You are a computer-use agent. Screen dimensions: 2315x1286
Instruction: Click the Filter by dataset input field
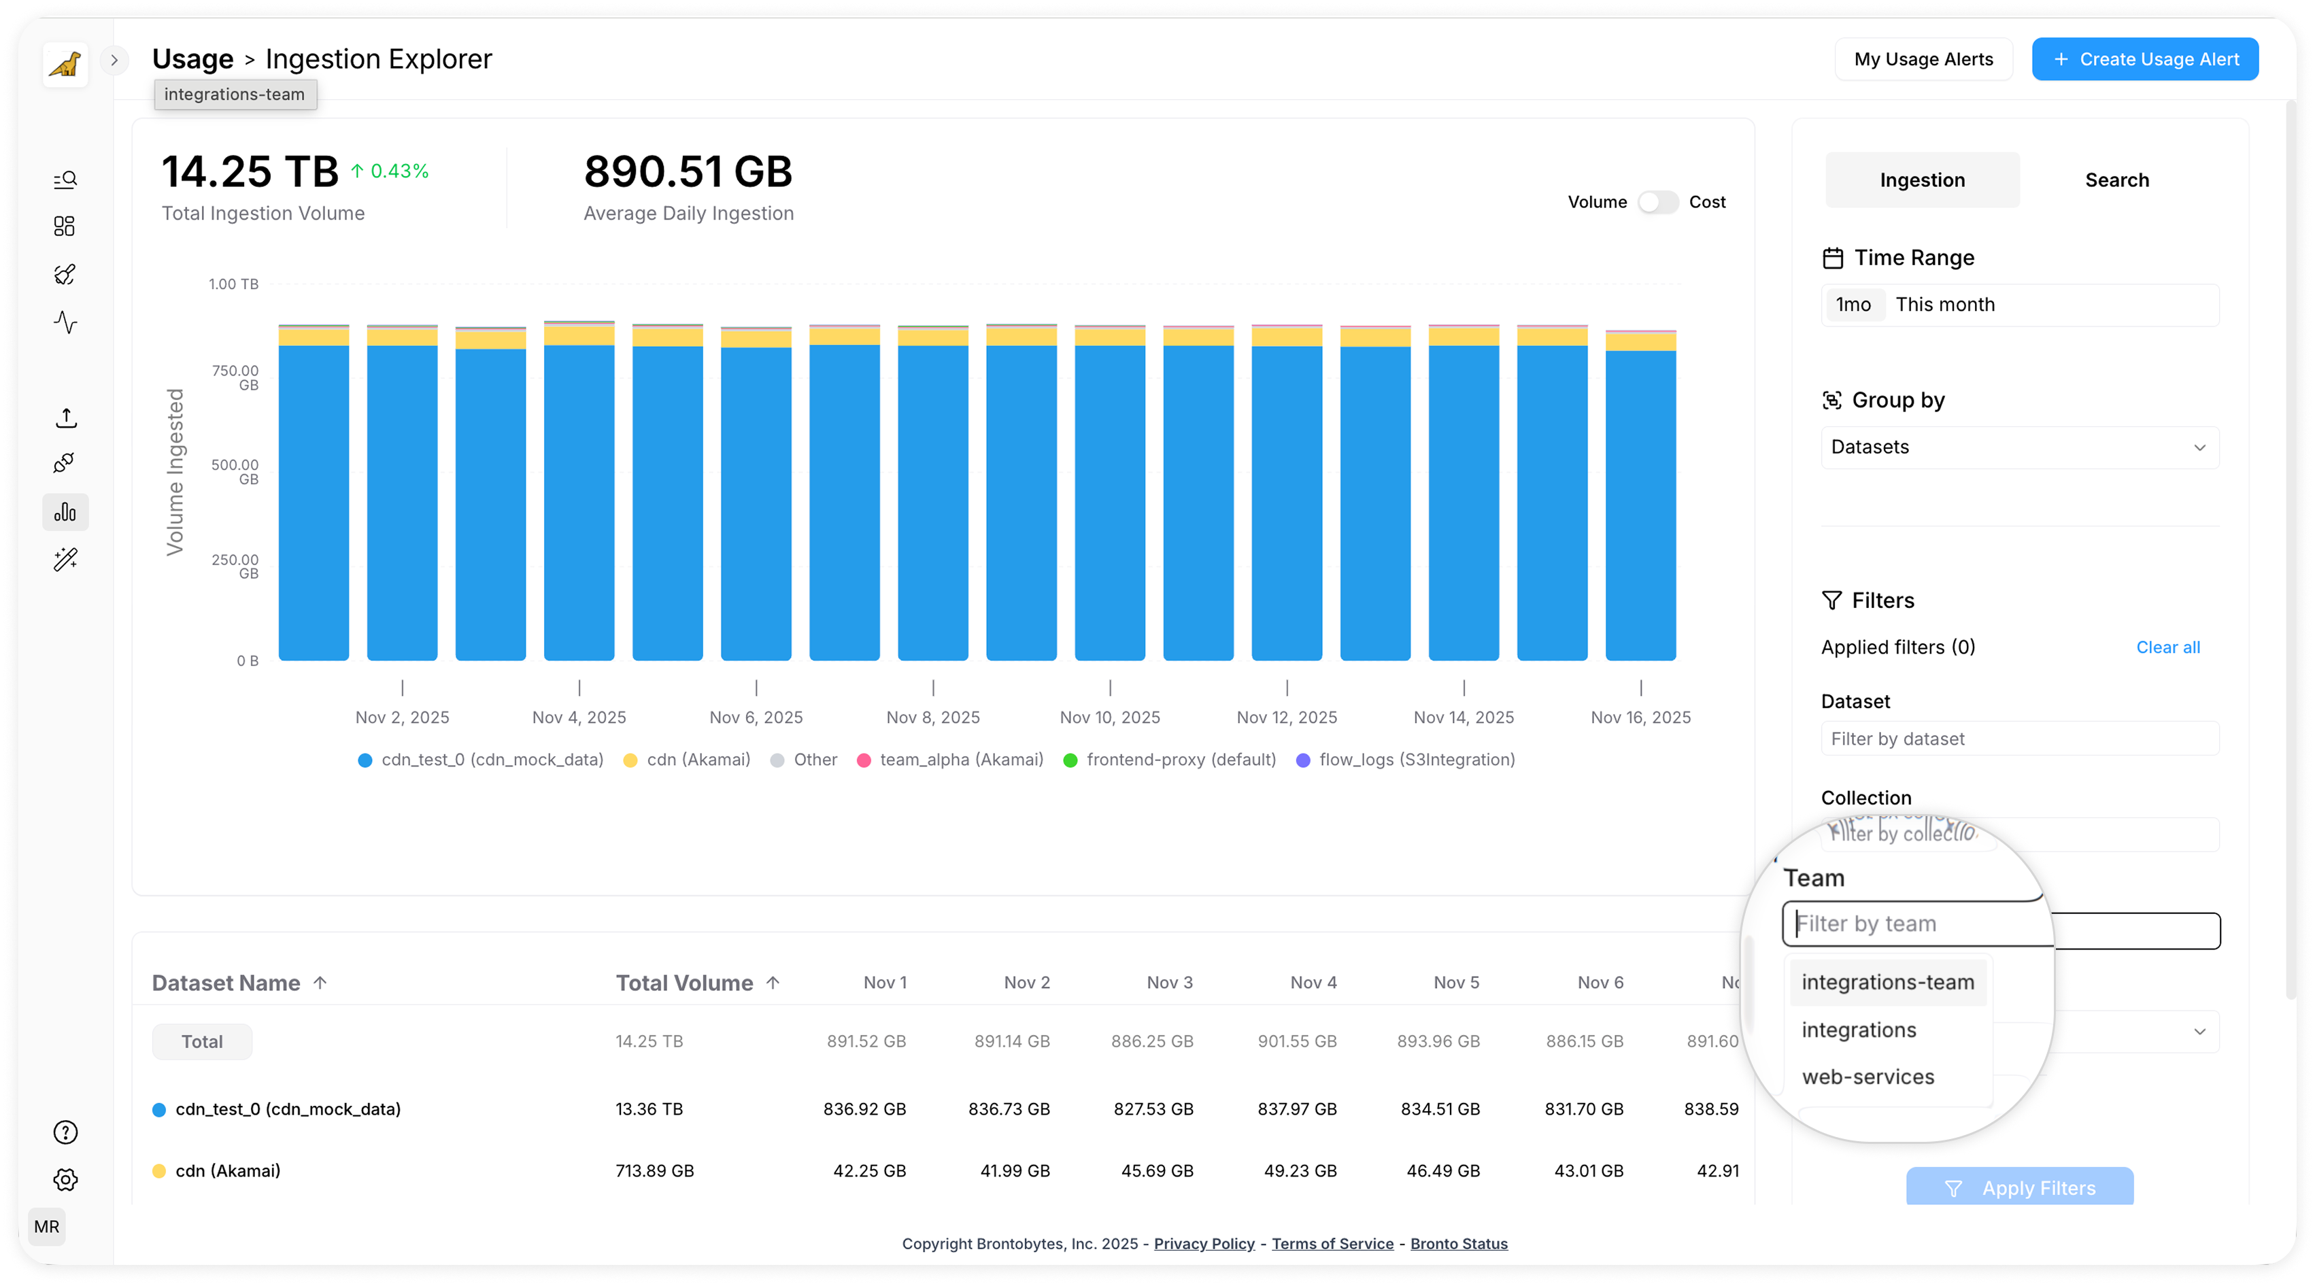click(2018, 739)
